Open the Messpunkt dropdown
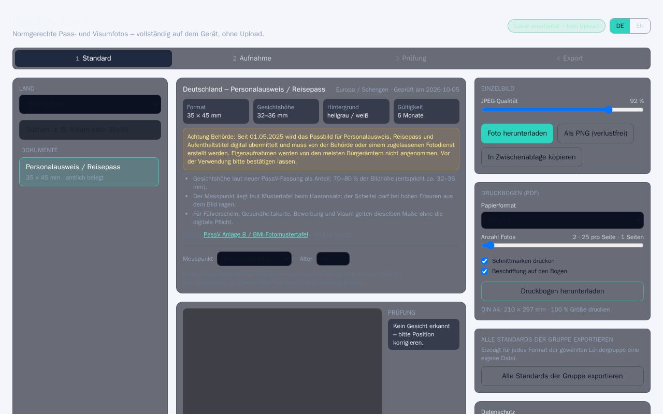The height and width of the screenshot is (414, 663). [x=254, y=259]
